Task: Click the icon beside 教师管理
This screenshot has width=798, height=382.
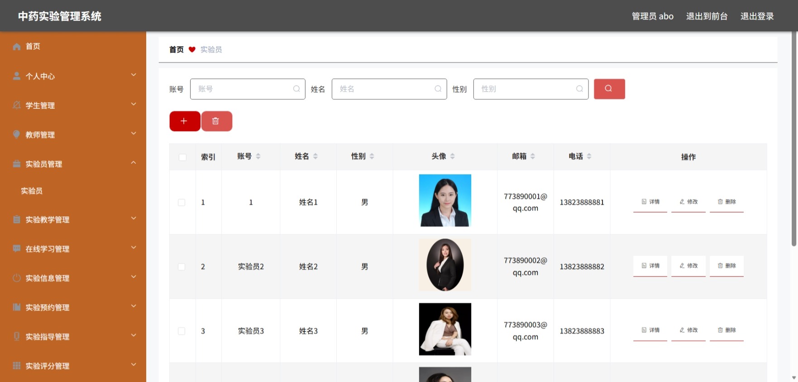Action: click(x=17, y=134)
